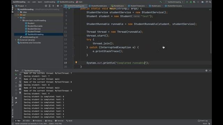223x125 pixels.
Task: Open the Event Log
Action: [x=203, y=121]
